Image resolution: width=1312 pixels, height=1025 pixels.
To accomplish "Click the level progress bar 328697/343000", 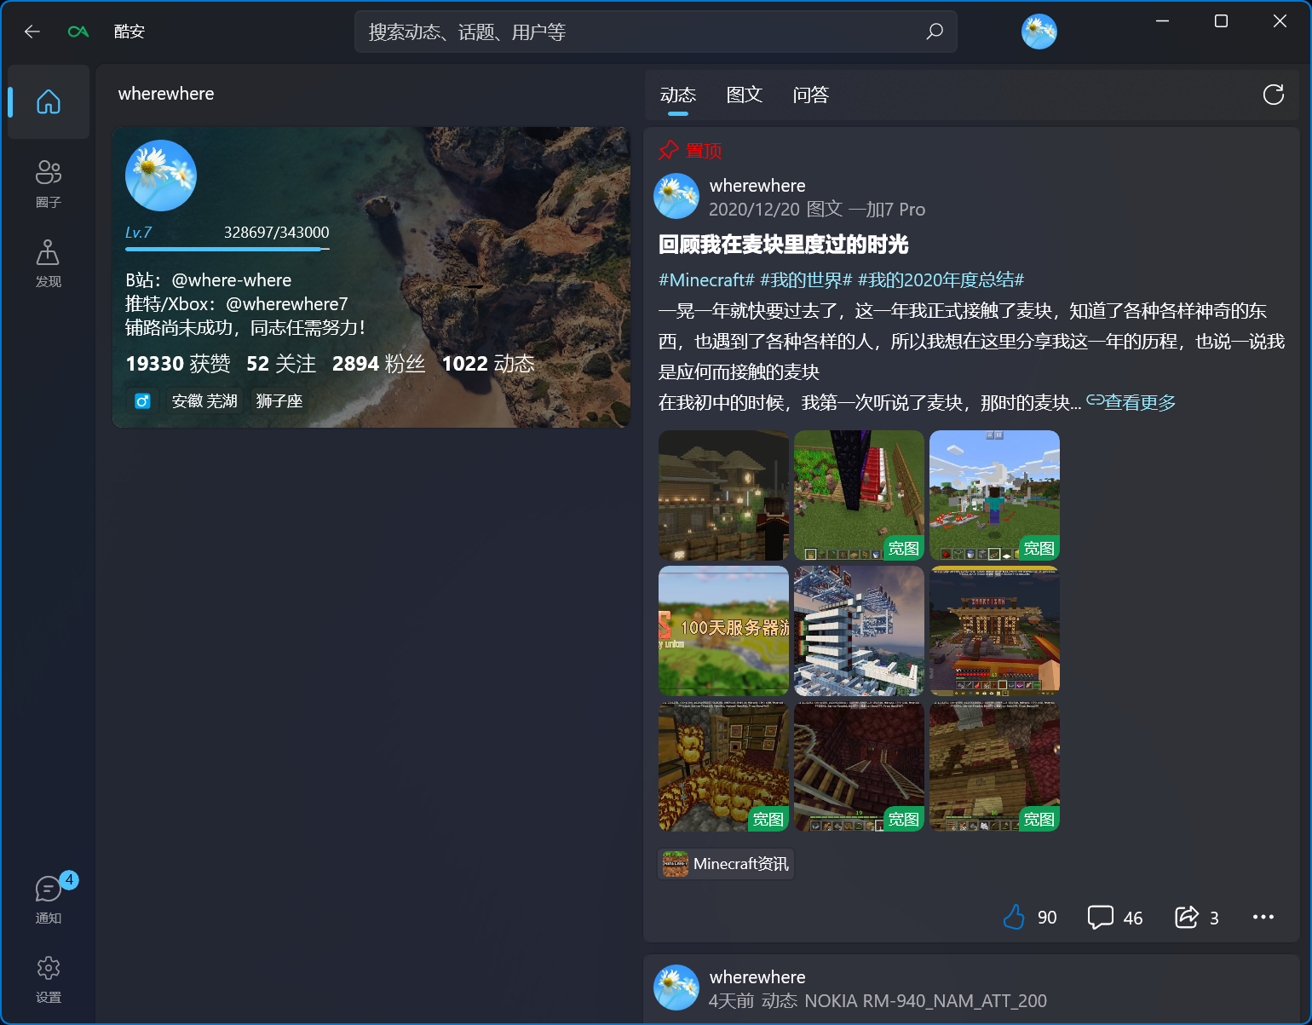I will (x=227, y=249).
